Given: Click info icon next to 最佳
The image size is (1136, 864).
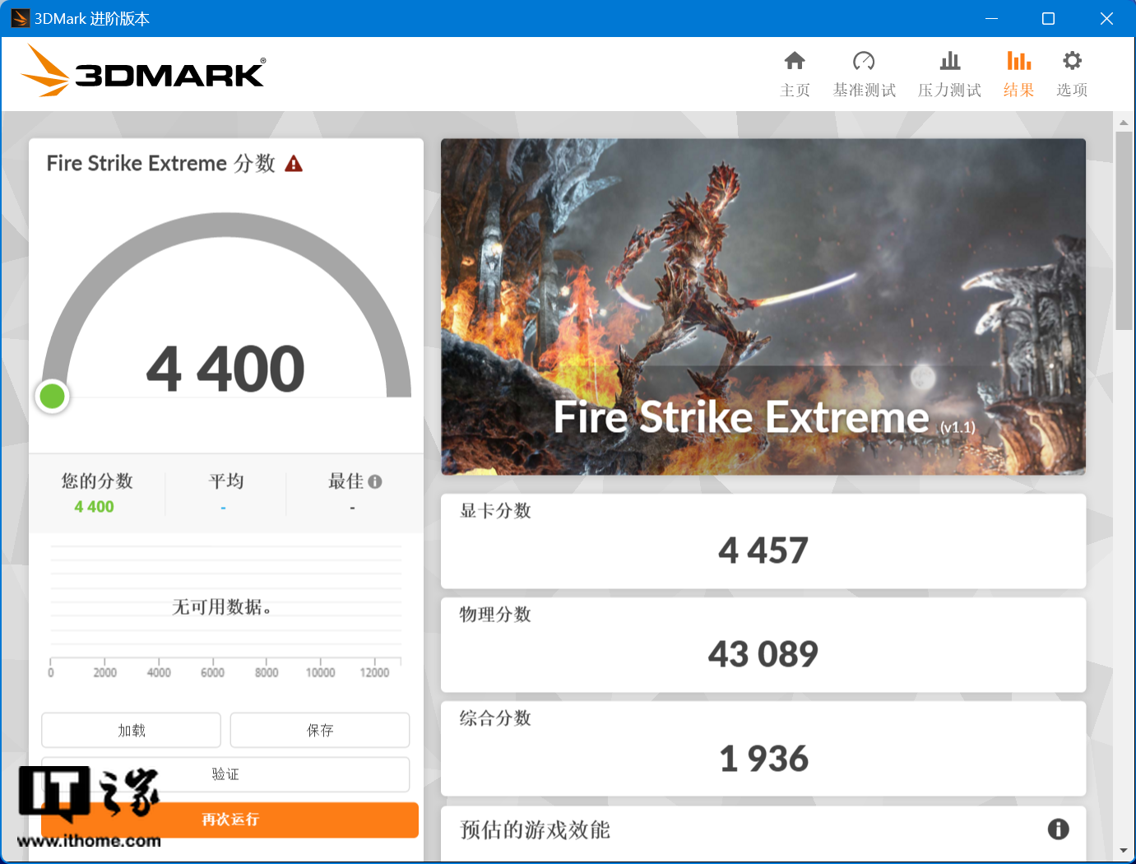Looking at the screenshot, I should point(375,481).
